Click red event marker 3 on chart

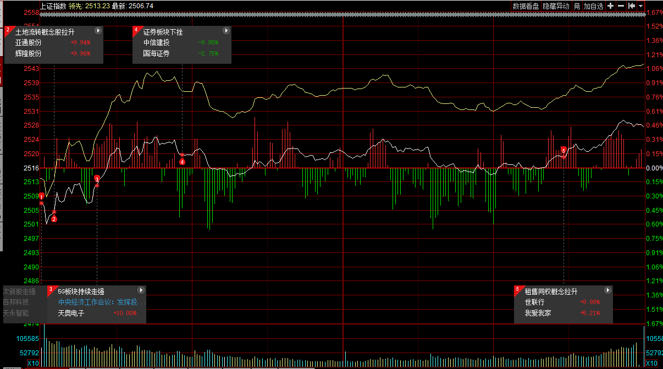click(x=97, y=179)
